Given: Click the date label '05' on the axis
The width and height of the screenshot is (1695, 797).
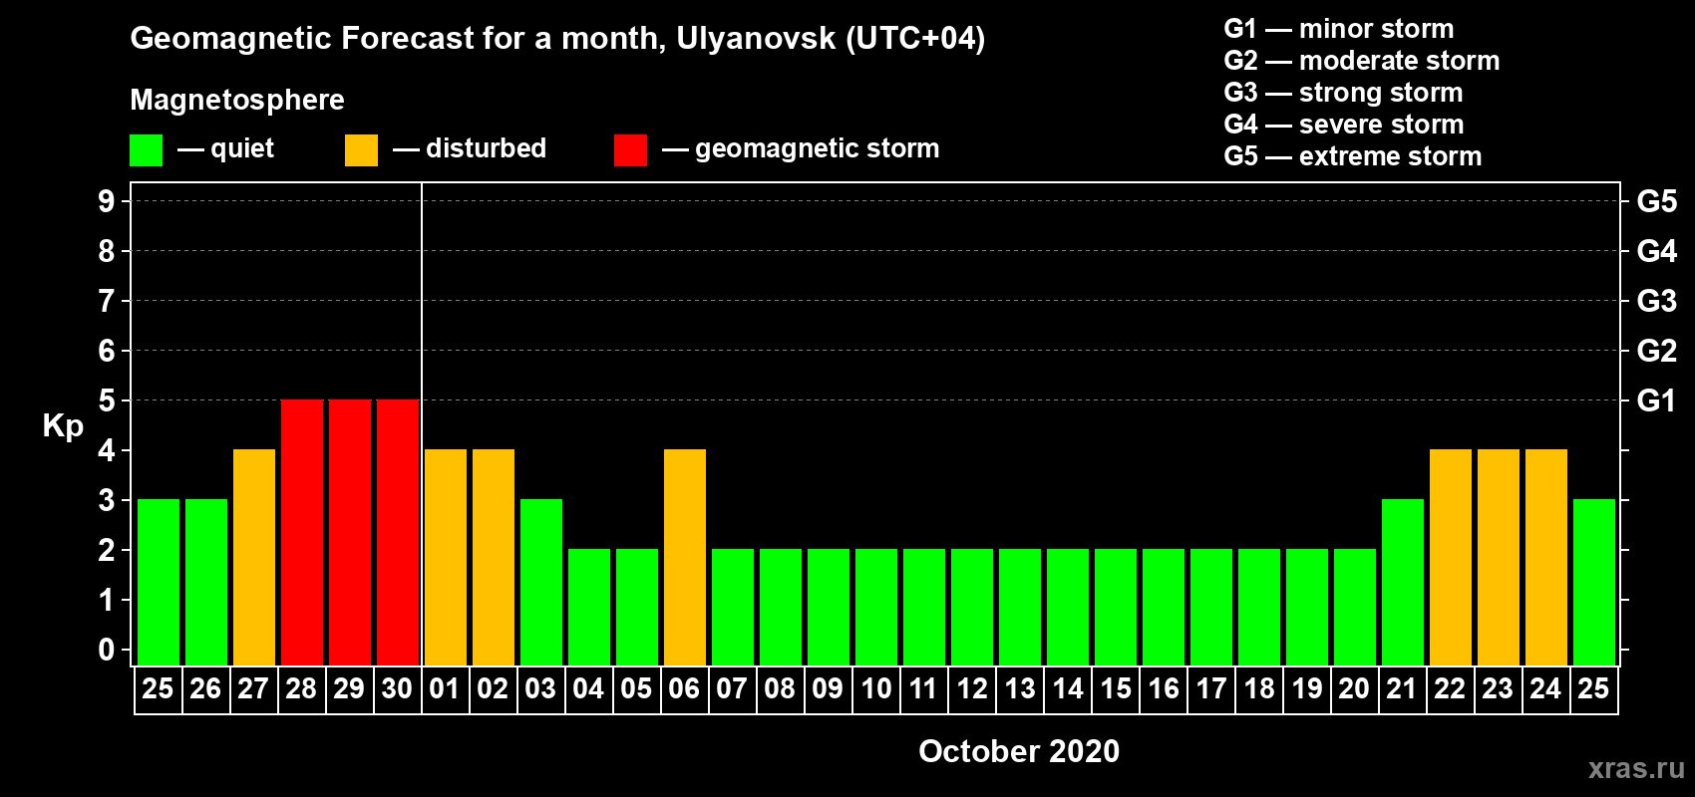Looking at the screenshot, I should click(x=636, y=689).
